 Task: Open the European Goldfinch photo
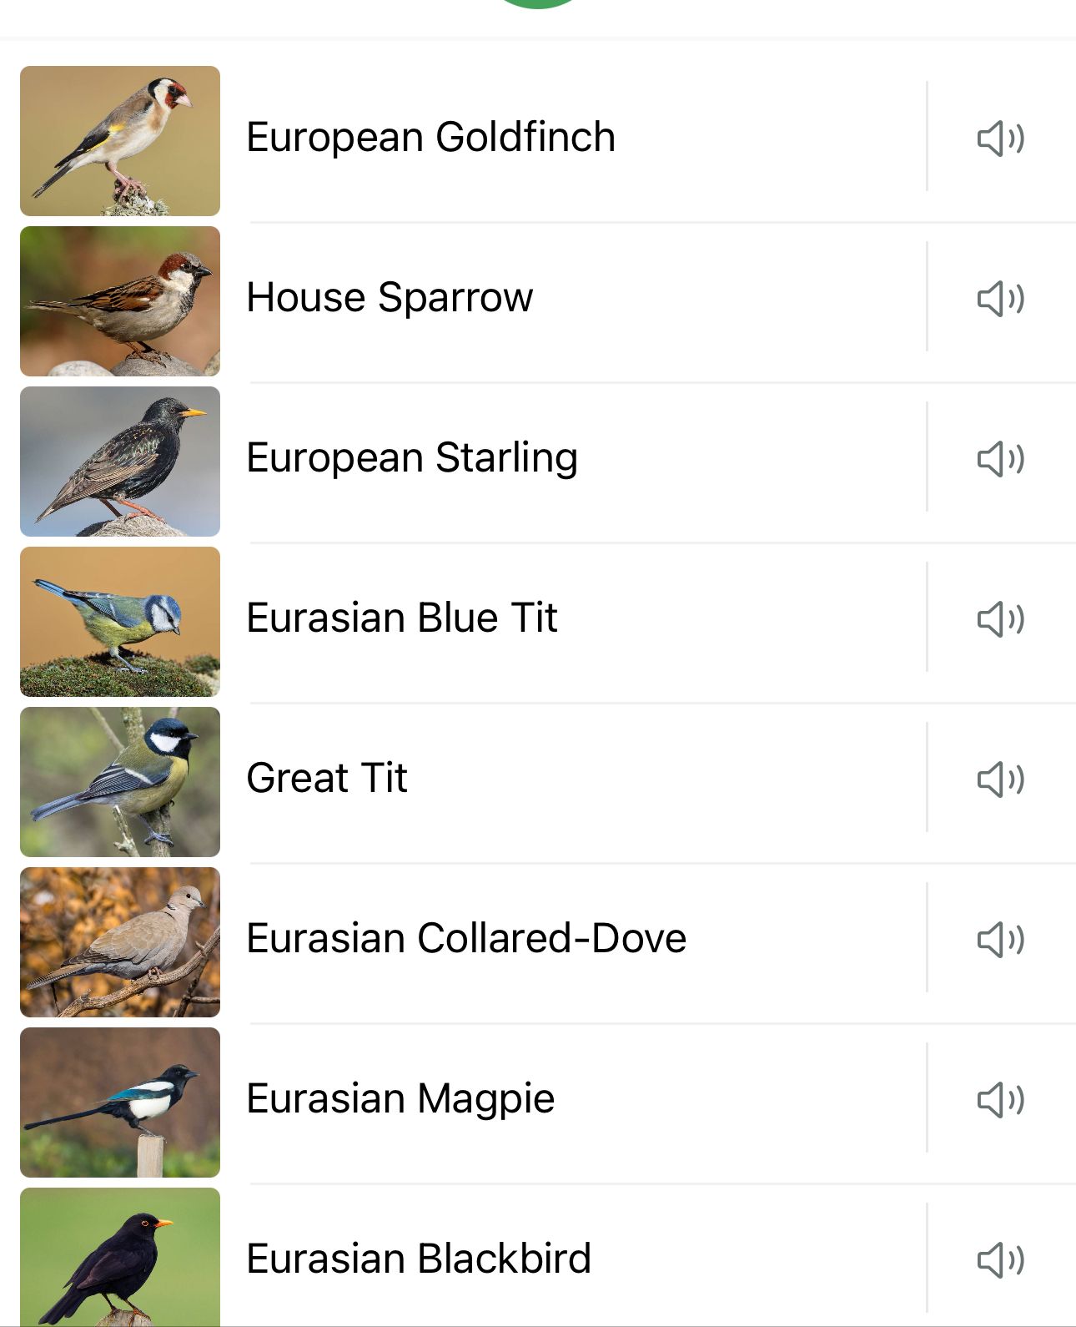pyautogui.click(x=120, y=141)
